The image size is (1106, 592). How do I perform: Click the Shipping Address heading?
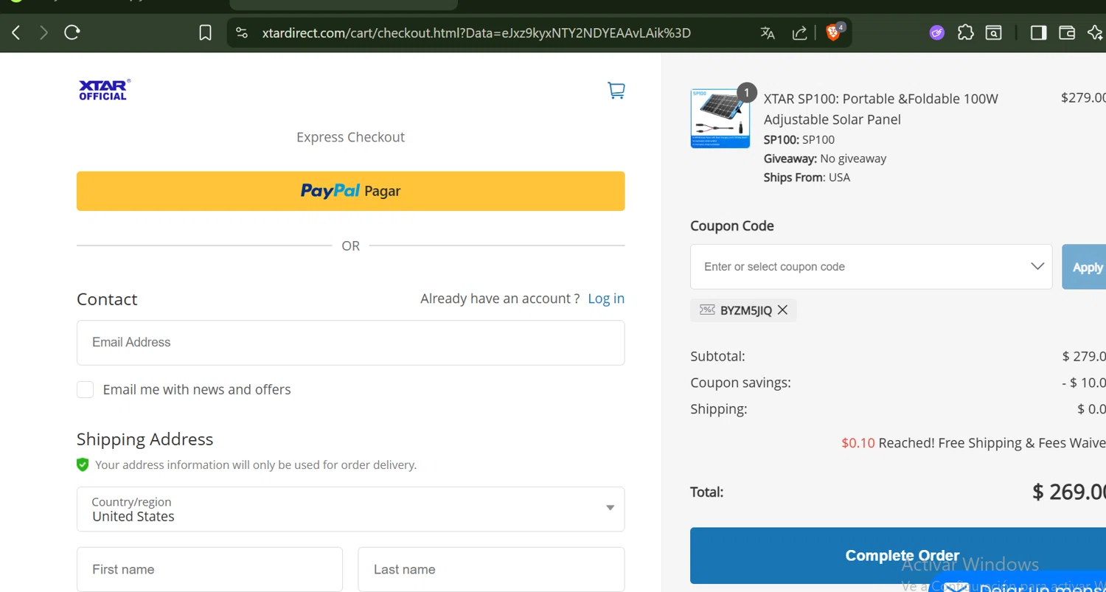(145, 439)
